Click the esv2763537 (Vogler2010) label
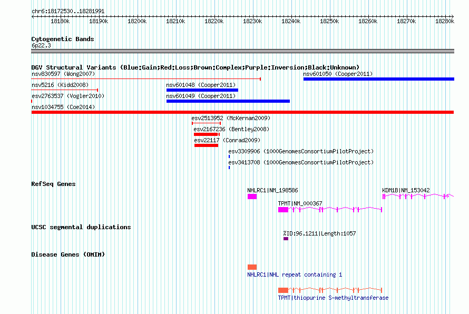469x314 pixels. 68,96
